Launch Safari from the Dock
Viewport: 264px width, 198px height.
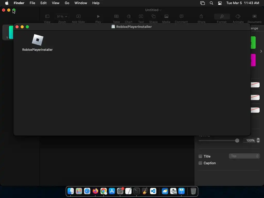pos(87,191)
